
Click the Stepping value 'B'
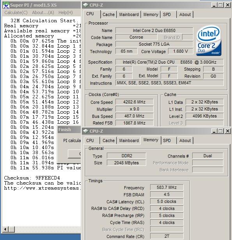point(213,69)
